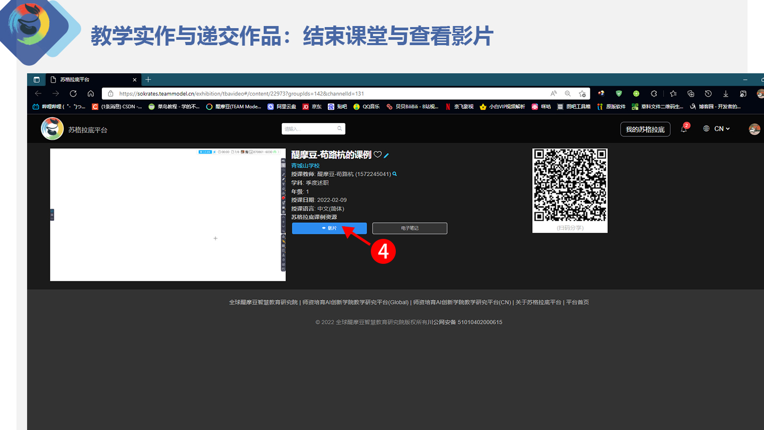Click the 青城山学校 school link

pos(306,166)
